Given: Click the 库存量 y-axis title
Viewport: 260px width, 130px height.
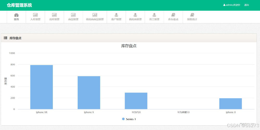Looking at the screenshot, I should click(x=6, y=81).
